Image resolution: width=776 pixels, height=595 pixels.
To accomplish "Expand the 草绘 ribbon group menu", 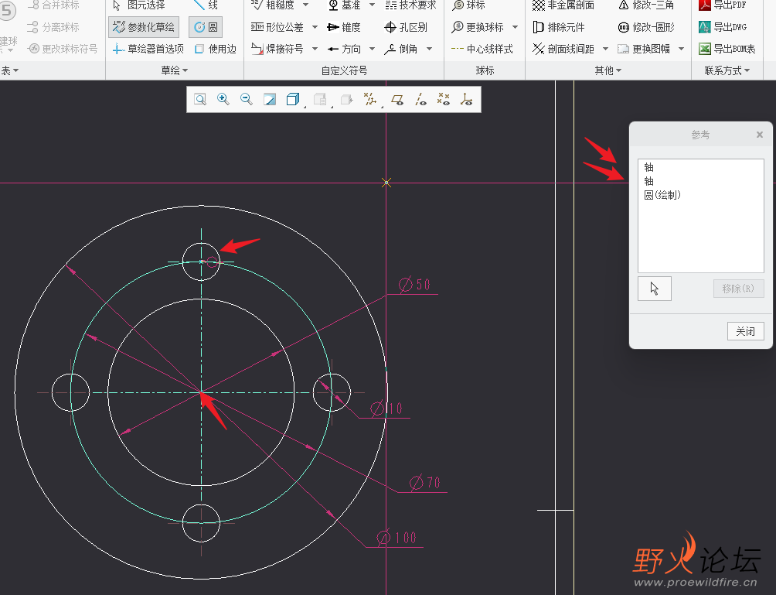I will click(x=174, y=70).
